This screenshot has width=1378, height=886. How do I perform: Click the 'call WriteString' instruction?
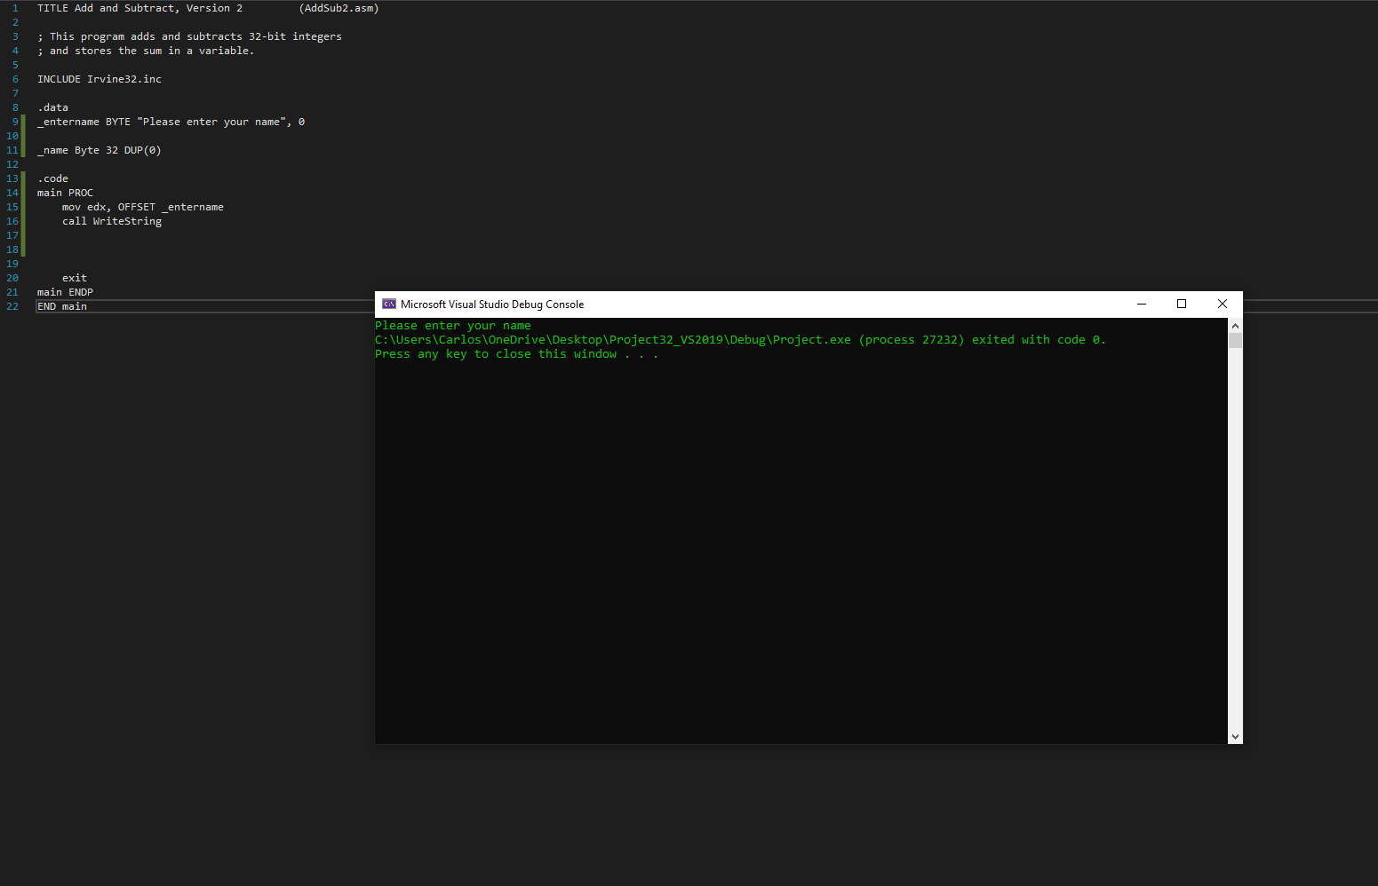112,220
